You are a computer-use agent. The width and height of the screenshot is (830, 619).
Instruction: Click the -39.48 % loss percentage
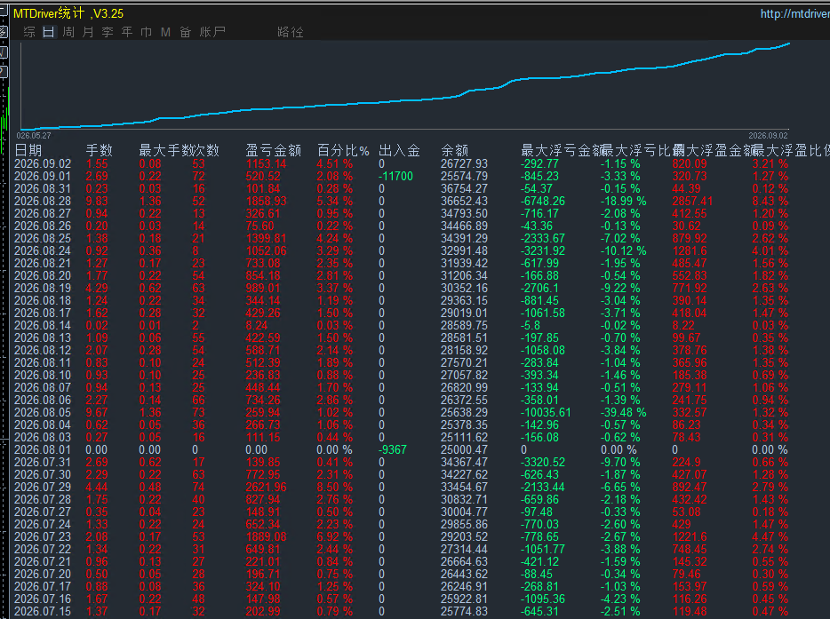pos(623,413)
